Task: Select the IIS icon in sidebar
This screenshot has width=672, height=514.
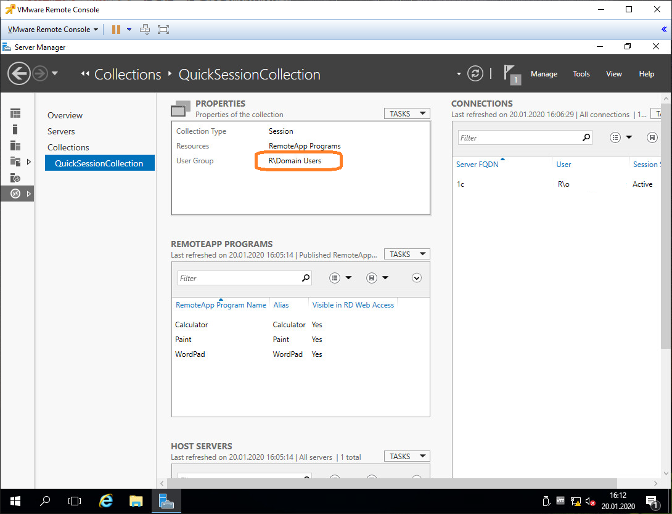Action: coord(15,177)
